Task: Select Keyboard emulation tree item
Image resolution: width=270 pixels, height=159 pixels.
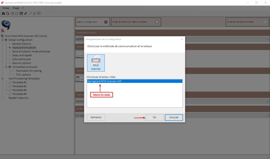Action: point(24,48)
